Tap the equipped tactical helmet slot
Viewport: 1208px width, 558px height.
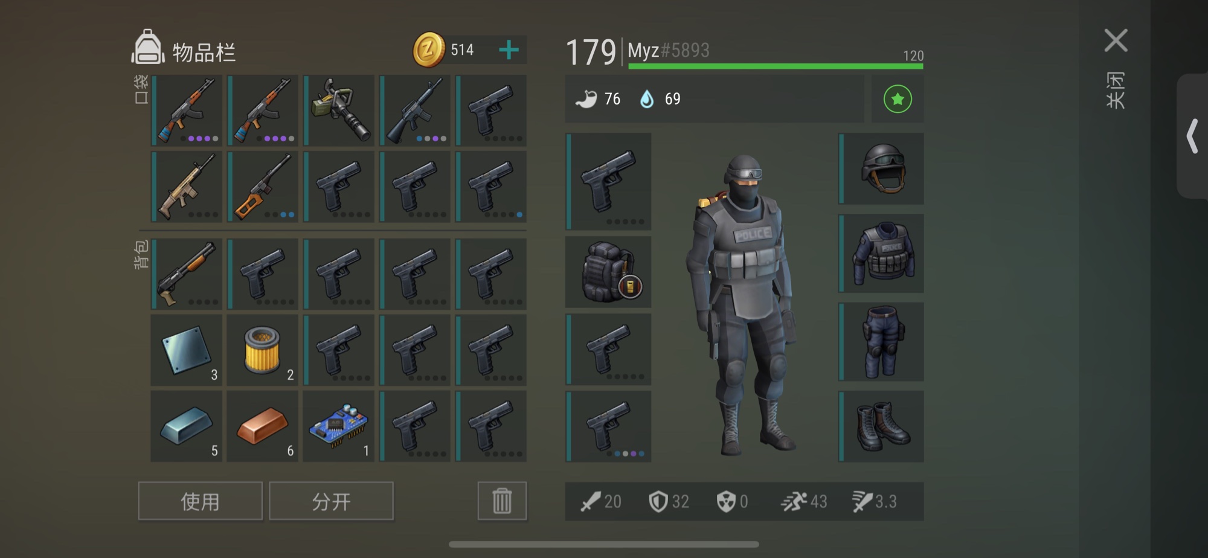pos(881,168)
